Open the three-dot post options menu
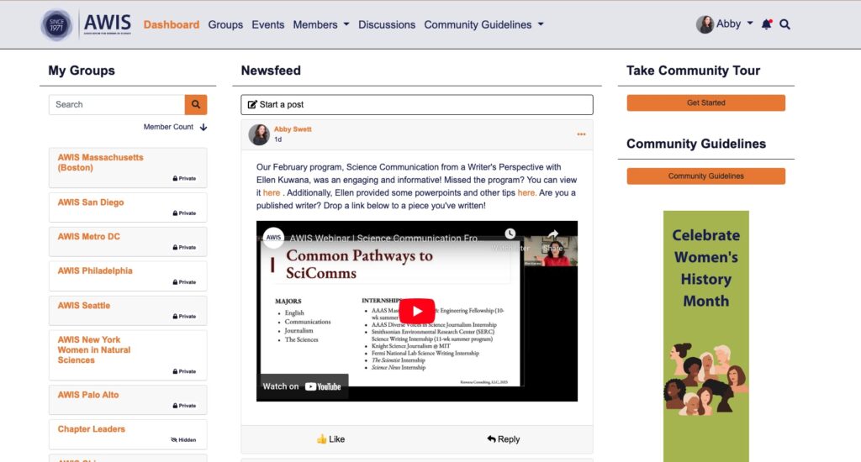Viewport: 861px width, 462px height. [581, 134]
